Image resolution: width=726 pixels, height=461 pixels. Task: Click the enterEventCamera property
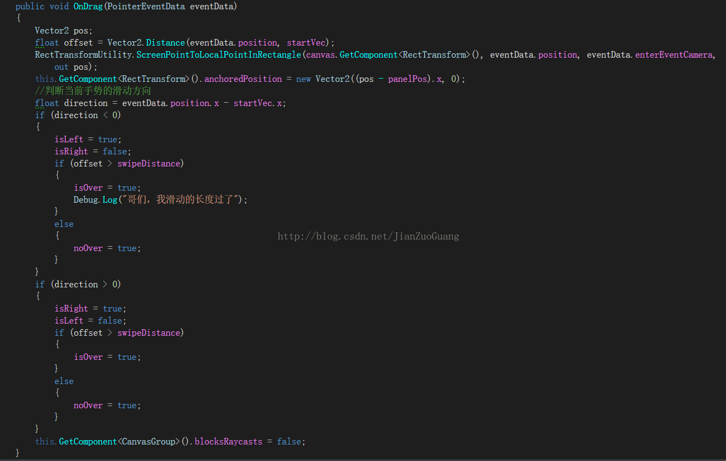pos(674,55)
